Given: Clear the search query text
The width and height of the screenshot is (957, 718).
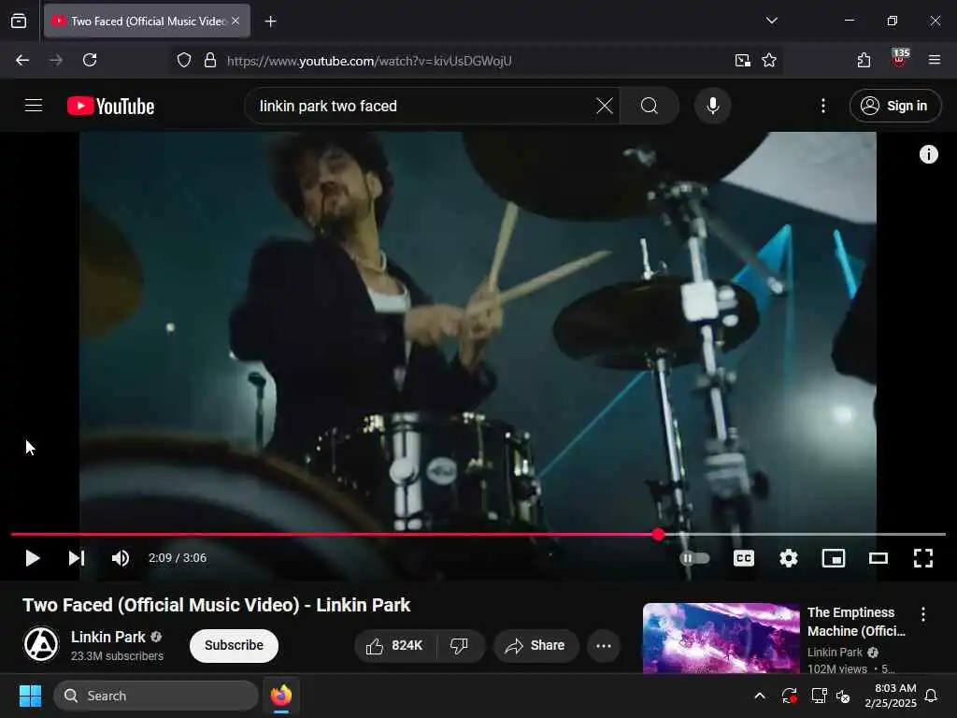Looking at the screenshot, I should [605, 106].
